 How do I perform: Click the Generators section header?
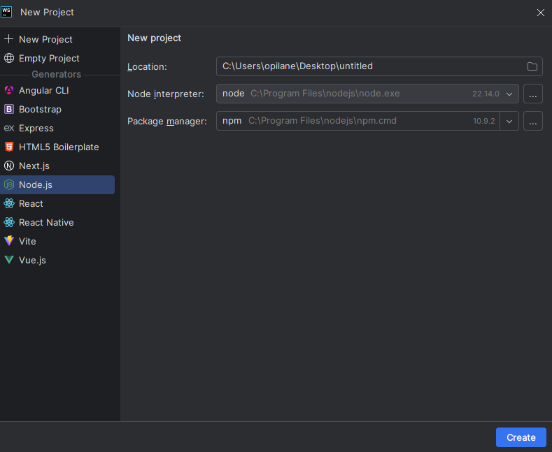tap(57, 75)
